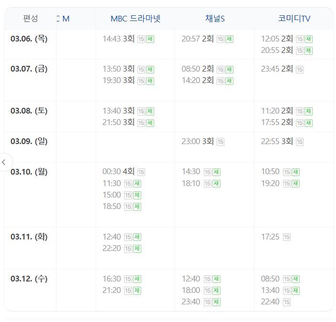Click the 15 rating badge beside 22:40

tap(287, 302)
